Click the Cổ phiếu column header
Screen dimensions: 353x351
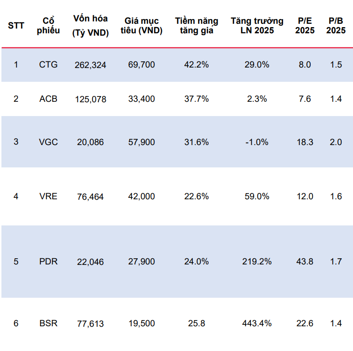pyautogui.click(x=48, y=26)
